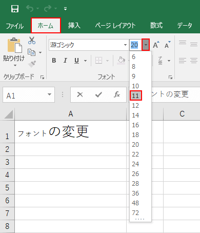
Task: Toggle Italic formatting
Action: tap(65, 61)
